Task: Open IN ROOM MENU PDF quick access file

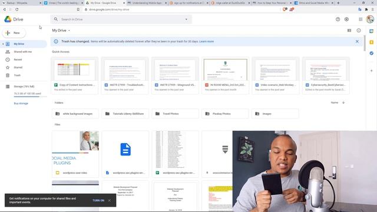Action: coord(226,75)
